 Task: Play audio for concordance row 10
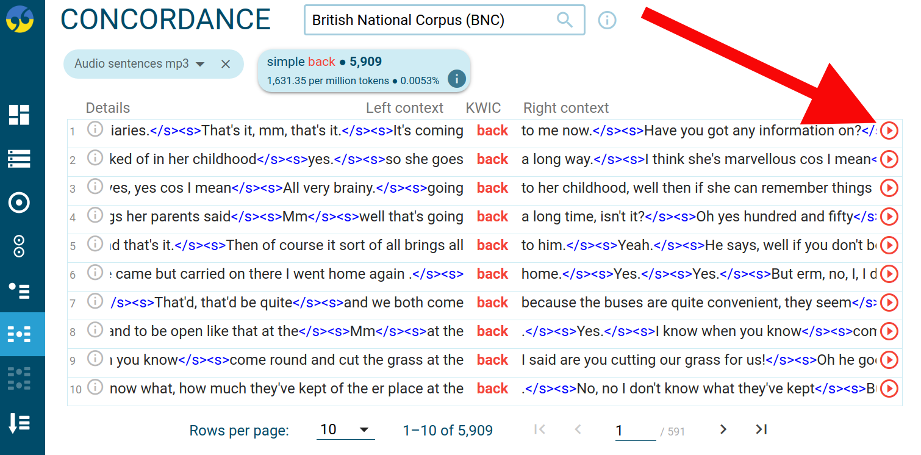[889, 389]
